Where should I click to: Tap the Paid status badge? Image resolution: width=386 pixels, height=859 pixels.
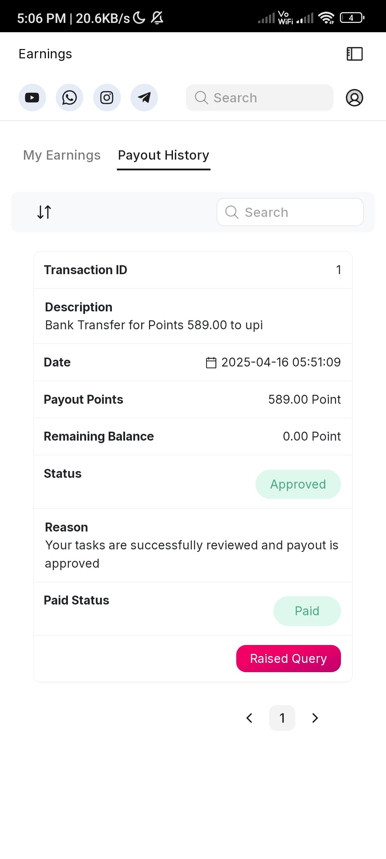pyautogui.click(x=307, y=611)
